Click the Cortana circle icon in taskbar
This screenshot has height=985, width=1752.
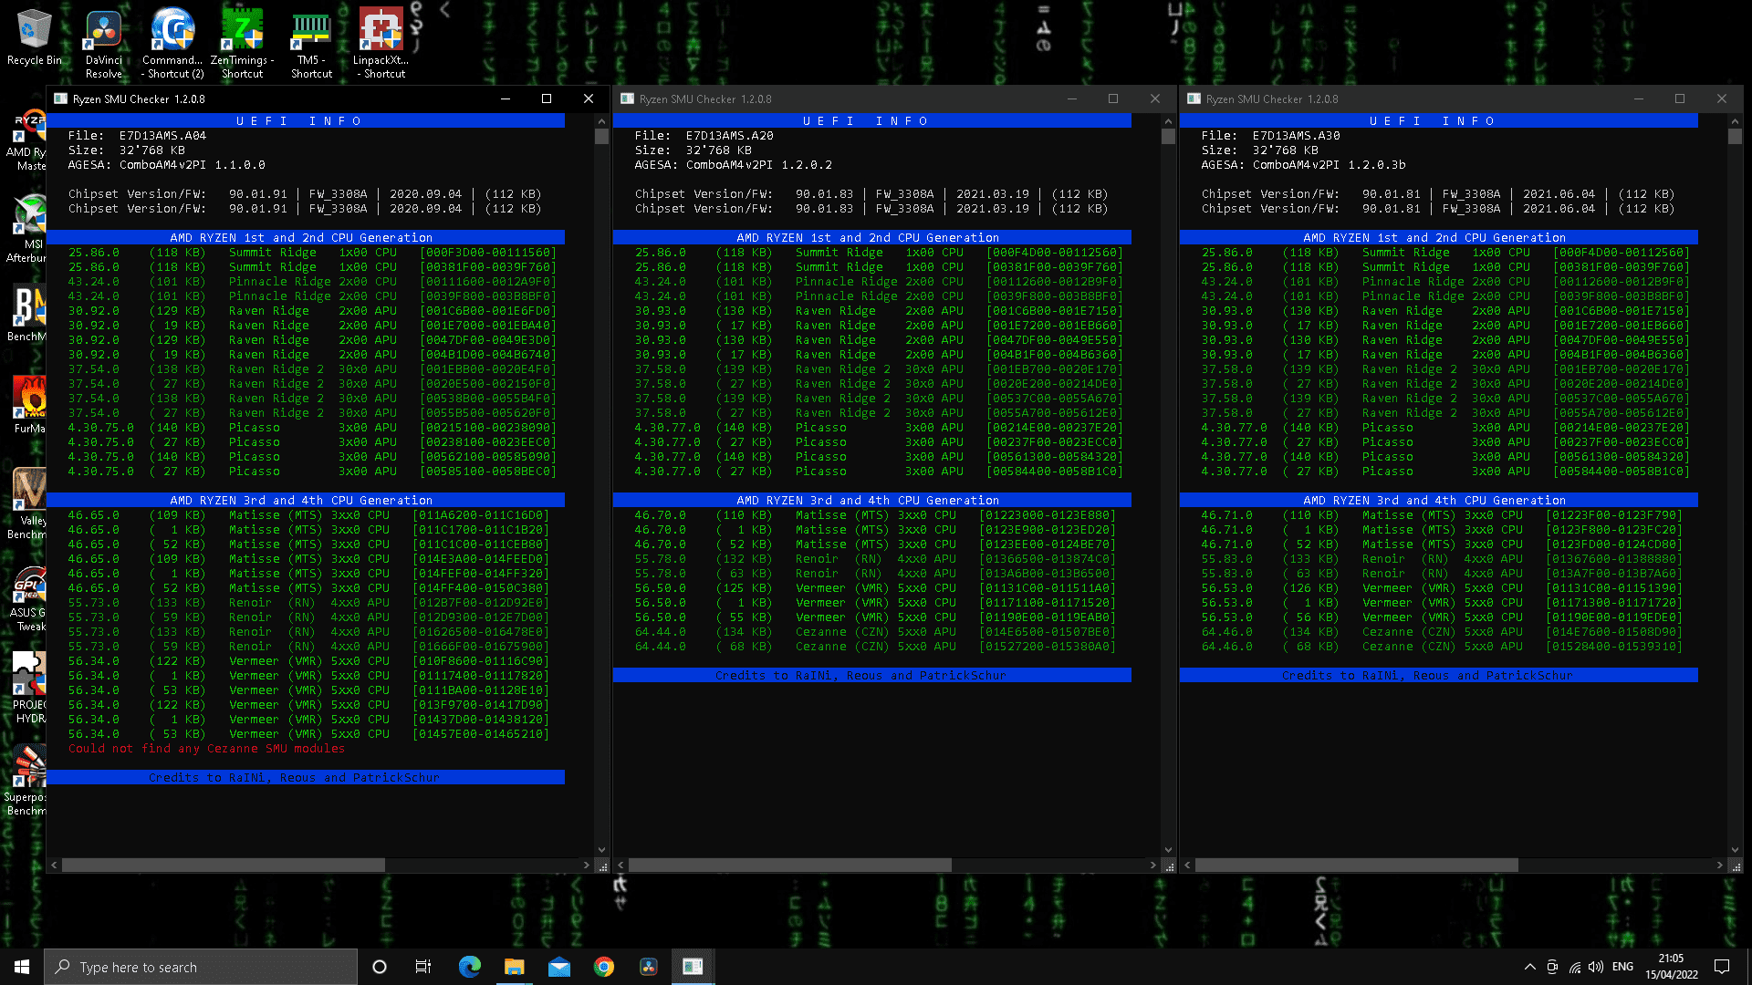[x=380, y=967]
